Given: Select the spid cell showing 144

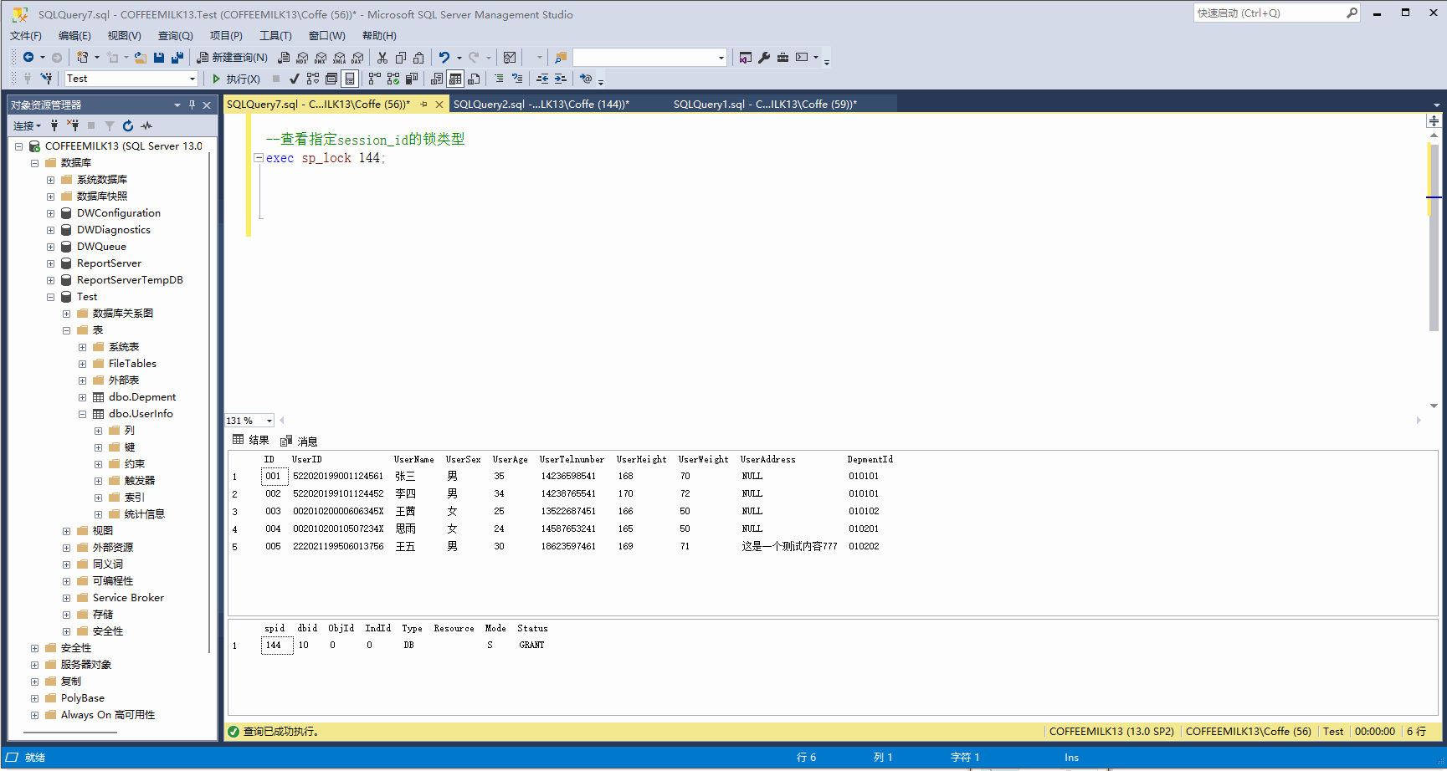Looking at the screenshot, I should 276,645.
